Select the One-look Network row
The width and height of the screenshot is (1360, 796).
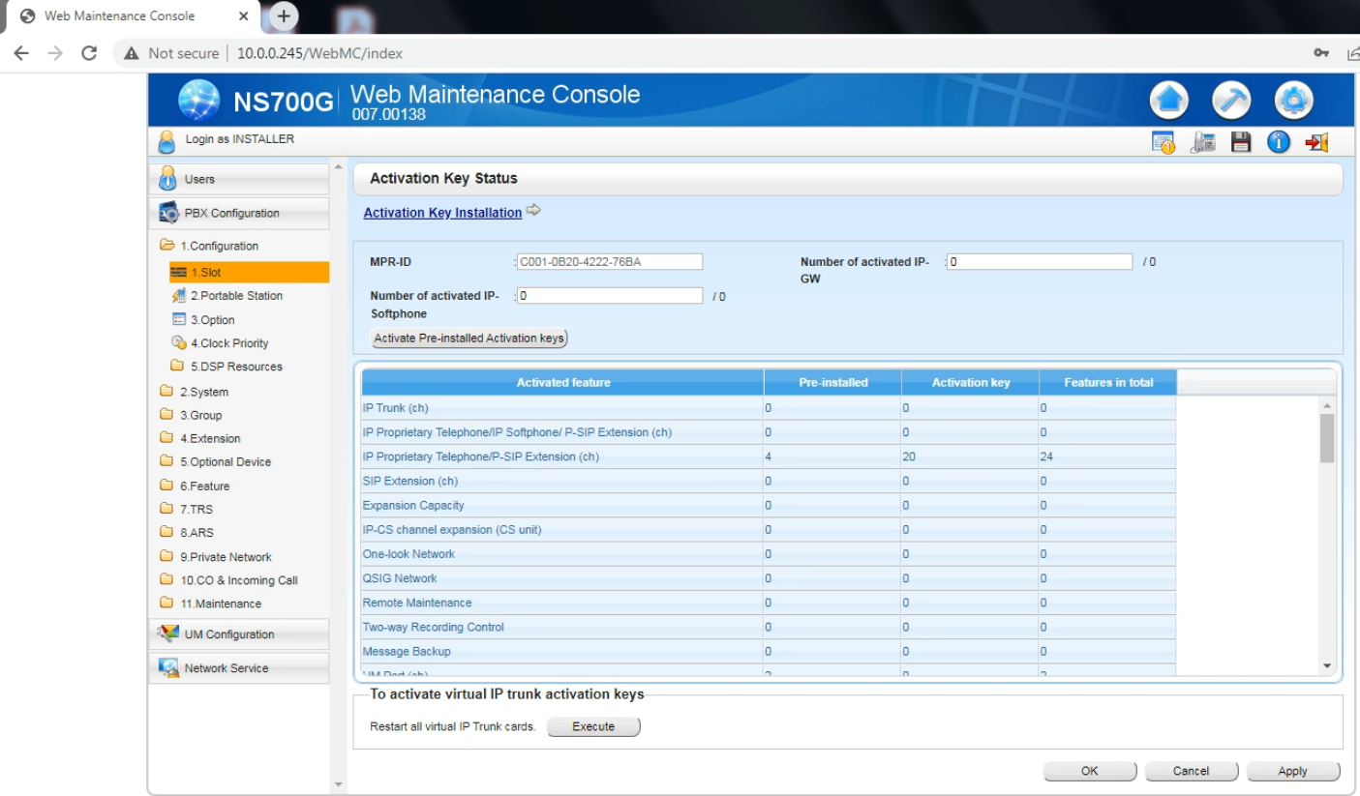(769, 554)
